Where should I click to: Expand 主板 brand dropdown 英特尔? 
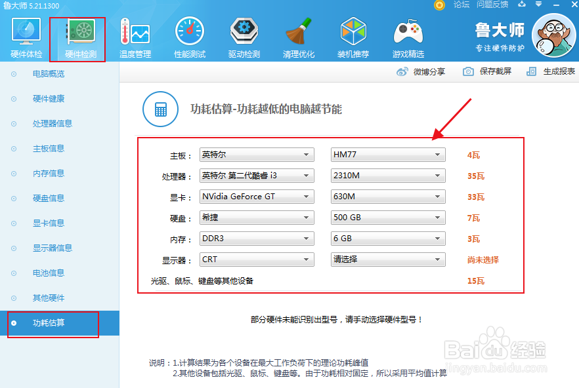point(257,155)
